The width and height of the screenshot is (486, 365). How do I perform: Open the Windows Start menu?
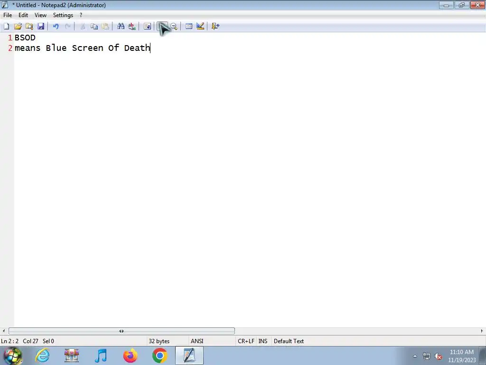(13, 356)
